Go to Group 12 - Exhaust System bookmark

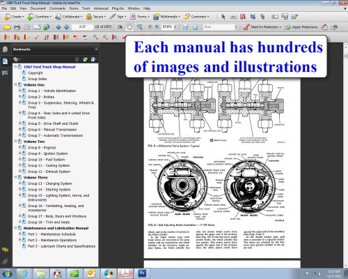tap(49, 172)
